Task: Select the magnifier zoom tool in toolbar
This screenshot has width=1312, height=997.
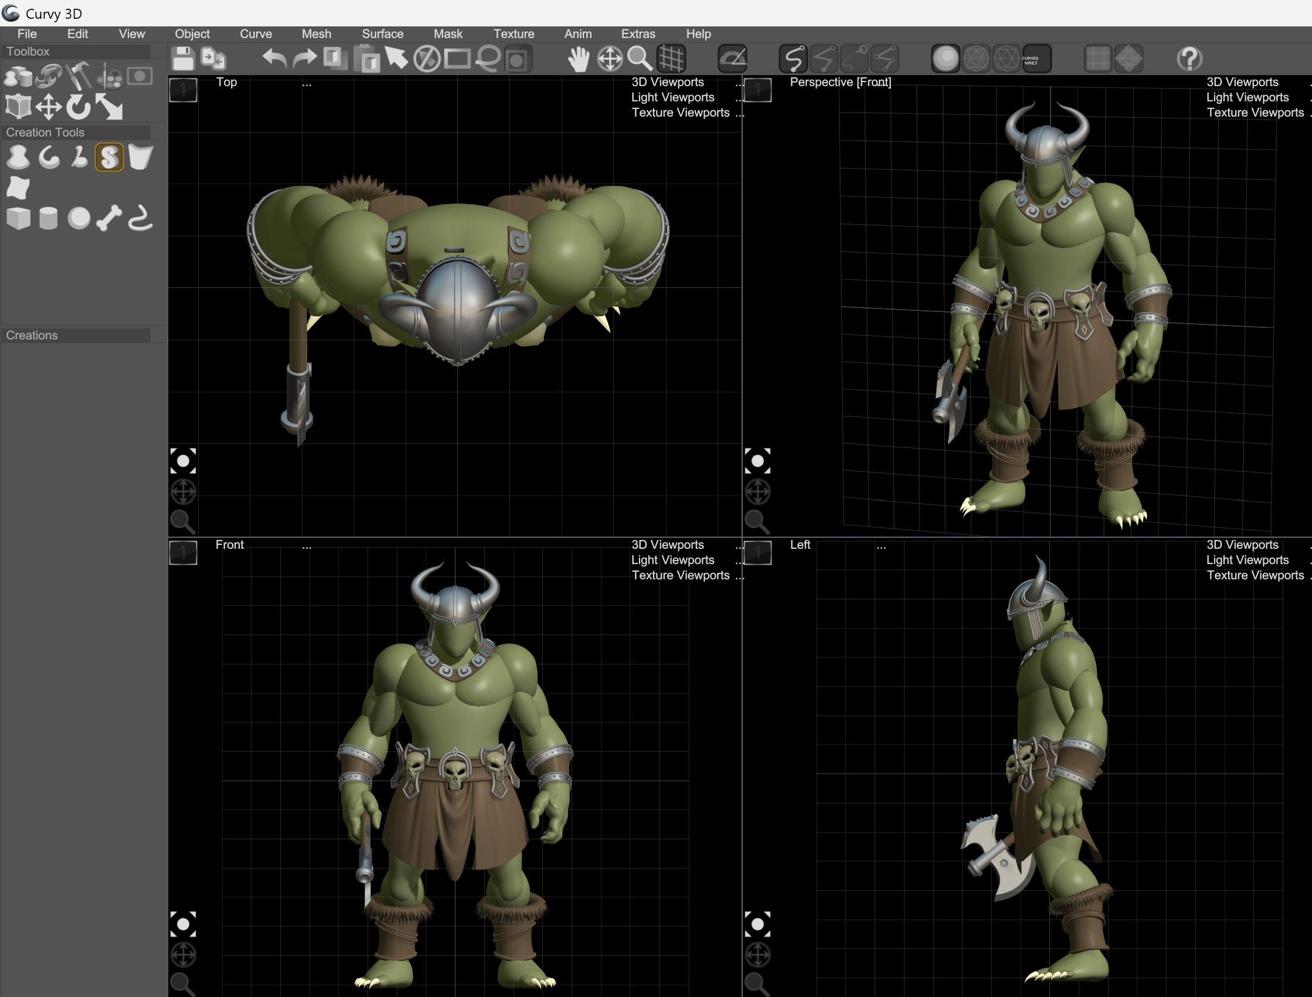Action: [x=640, y=59]
